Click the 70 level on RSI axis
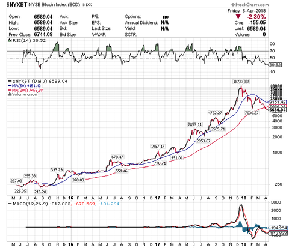Image resolution: width=289 pixels, height=248 pixels. pos(272,51)
